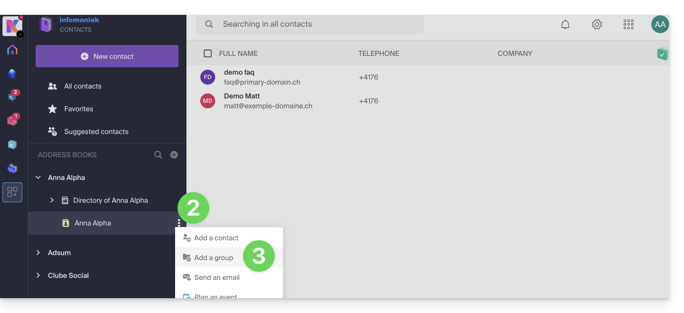Image resolution: width=684 pixels, height=313 pixels.
Task: Open the Infomaniak organization switcher logo
Action: click(x=12, y=26)
